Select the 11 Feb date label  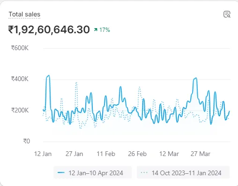(x=106, y=154)
